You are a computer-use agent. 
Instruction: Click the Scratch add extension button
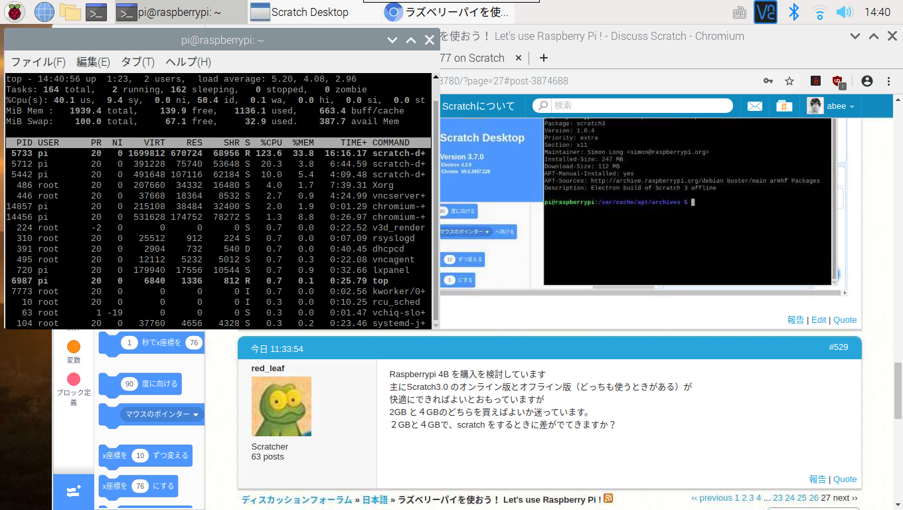point(74,491)
